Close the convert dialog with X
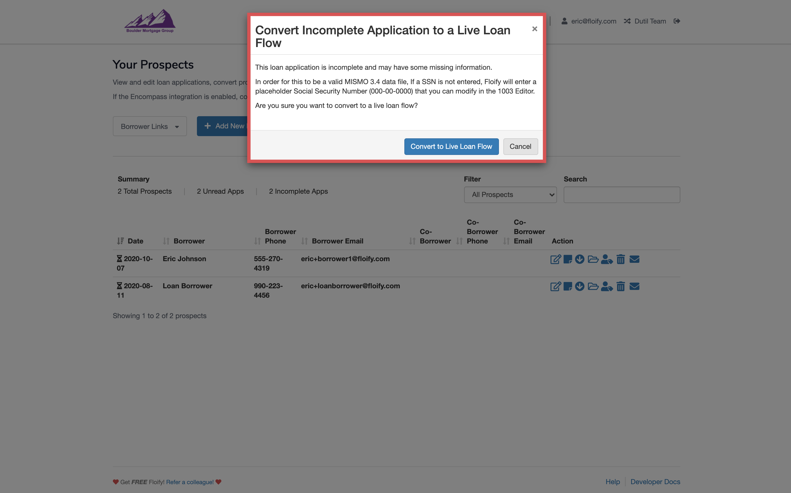Image resolution: width=791 pixels, height=493 pixels. point(535,29)
